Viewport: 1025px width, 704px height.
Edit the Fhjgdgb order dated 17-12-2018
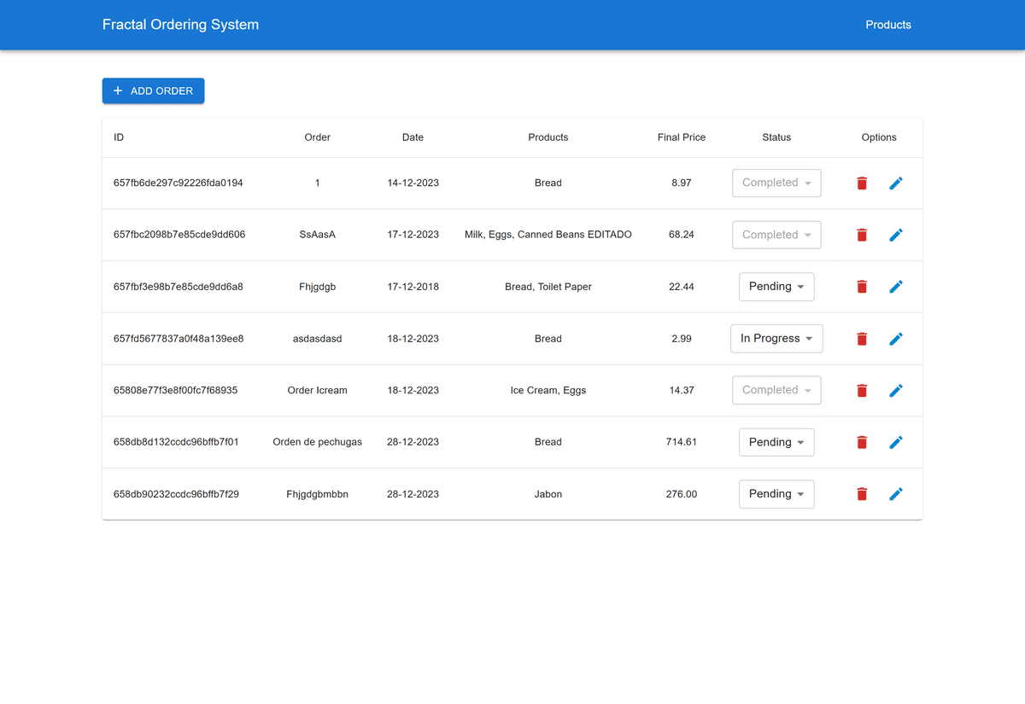tap(896, 287)
